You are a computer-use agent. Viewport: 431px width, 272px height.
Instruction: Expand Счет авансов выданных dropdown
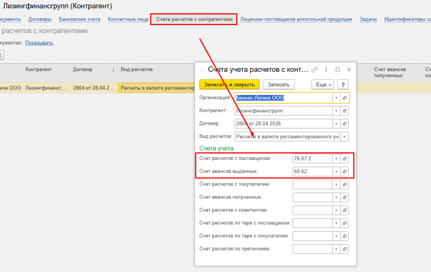click(x=336, y=171)
